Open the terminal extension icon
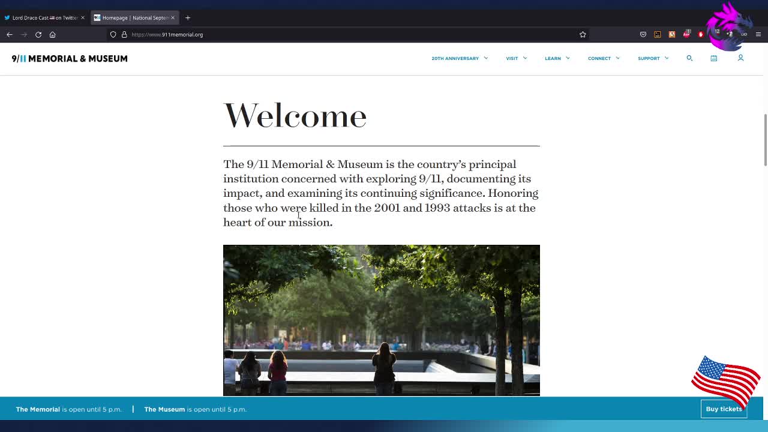 click(658, 34)
